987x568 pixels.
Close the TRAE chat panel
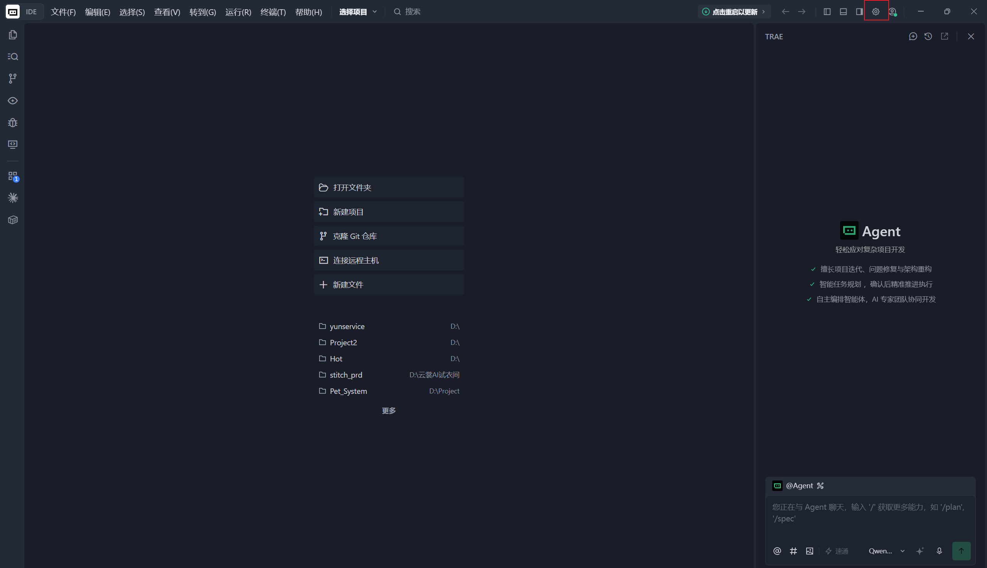pyautogui.click(x=971, y=36)
